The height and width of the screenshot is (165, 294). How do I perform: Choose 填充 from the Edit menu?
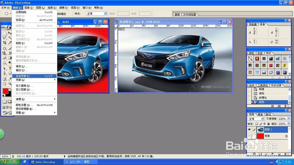point(34,66)
